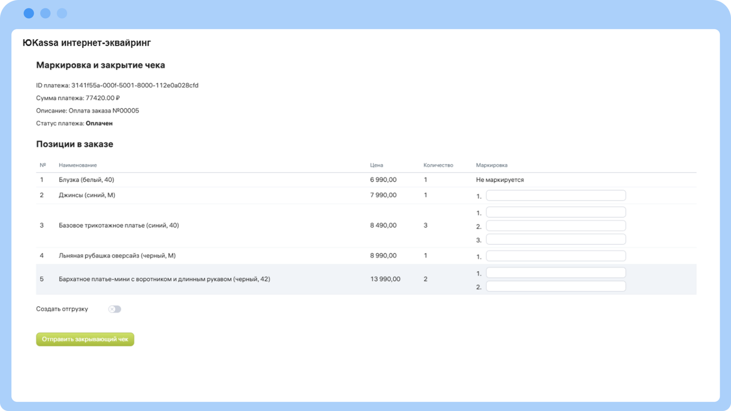Select the item name Джинсы (синий, M)

tap(87, 195)
